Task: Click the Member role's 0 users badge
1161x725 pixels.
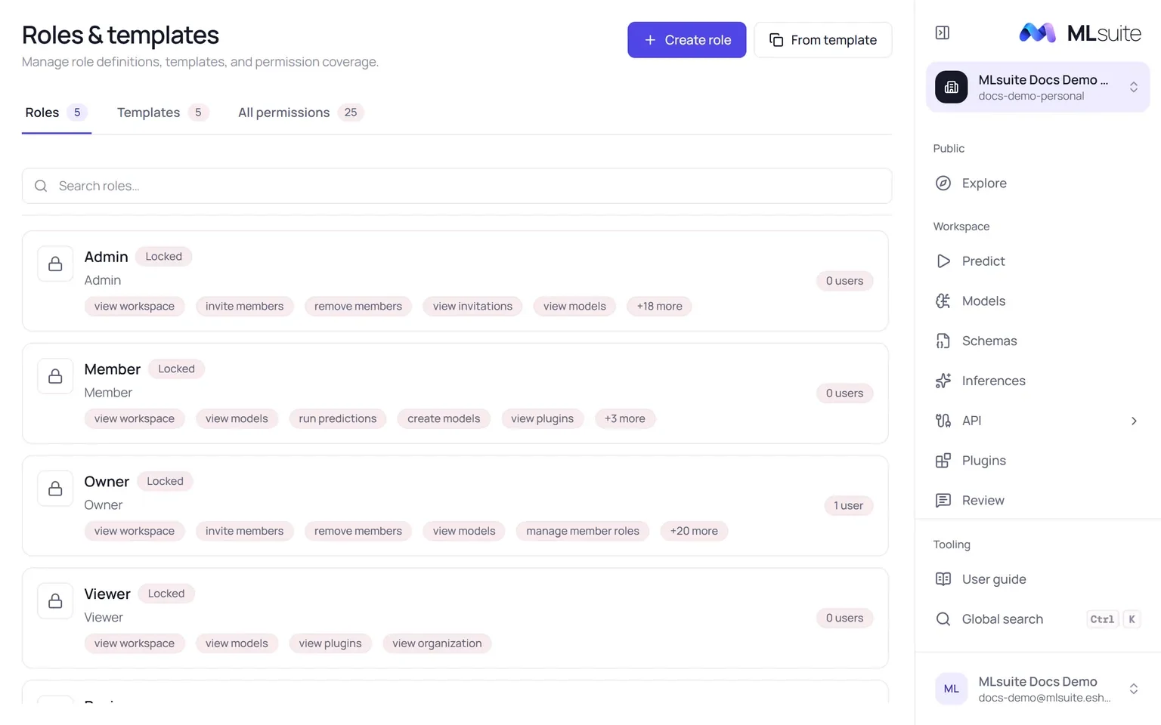Action: coord(844,393)
